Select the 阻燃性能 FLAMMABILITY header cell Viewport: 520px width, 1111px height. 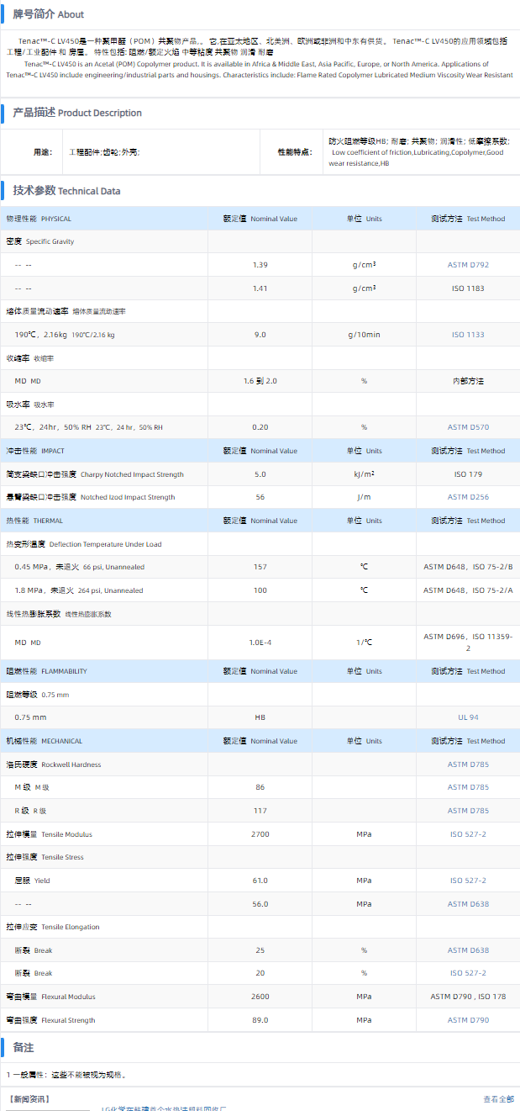click(104, 671)
